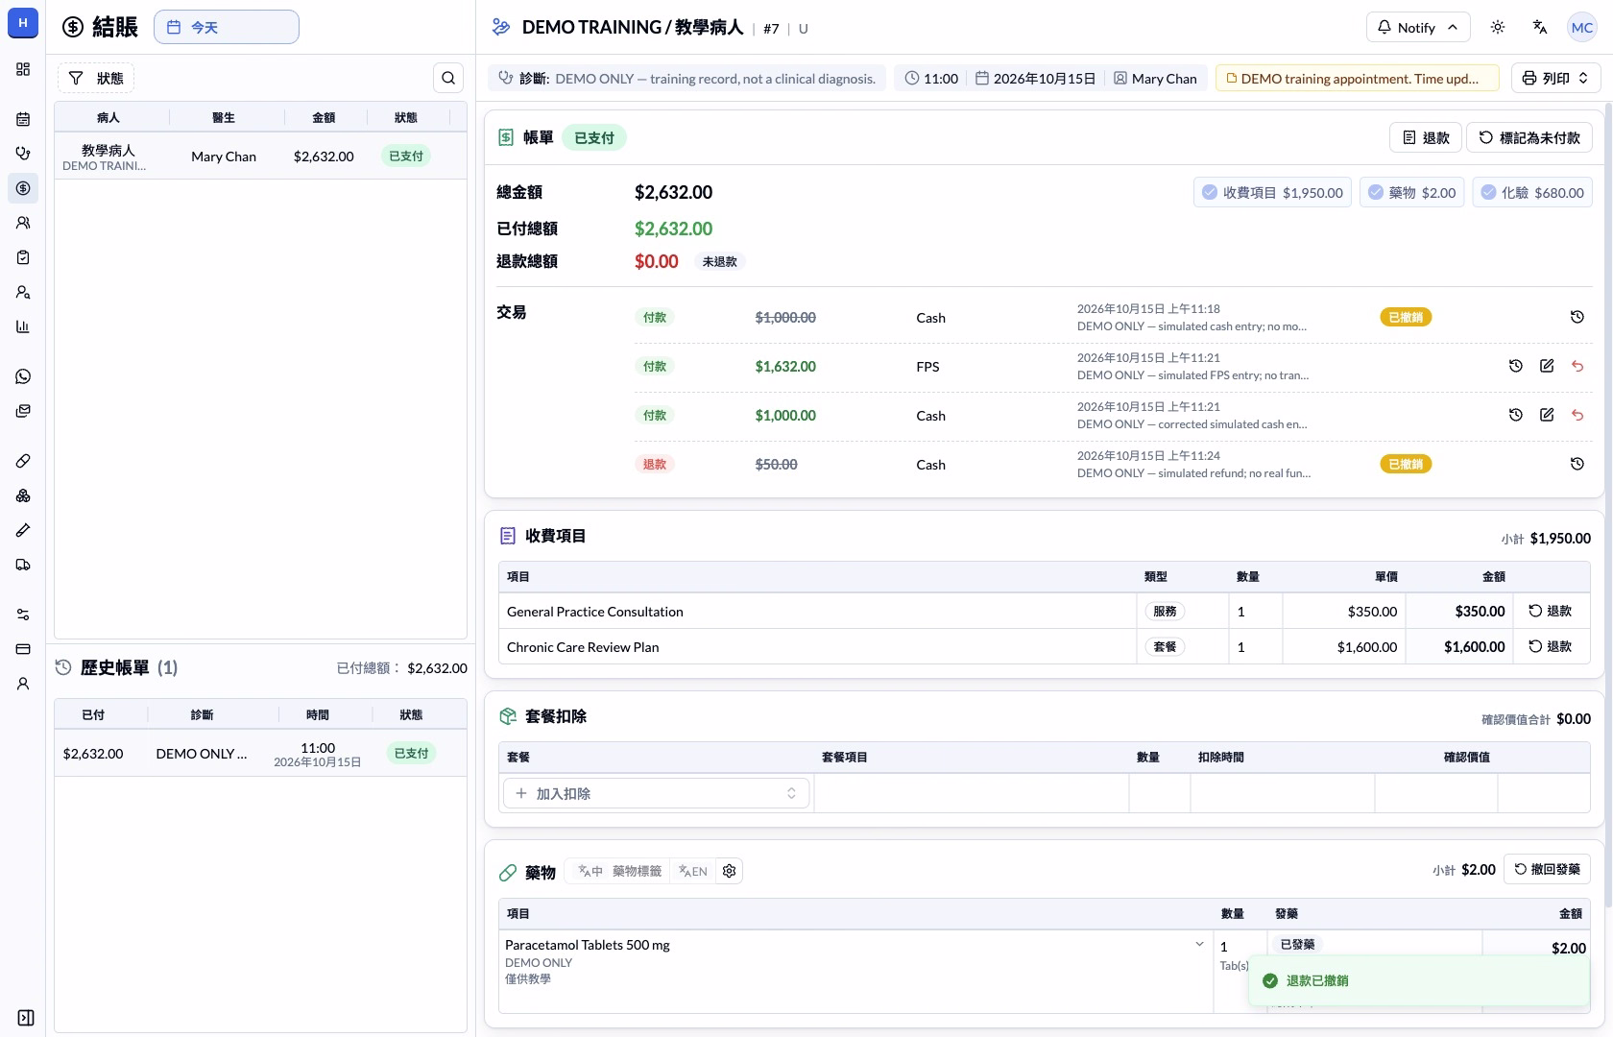The height and width of the screenshot is (1037, 1613).
Task: Click the DEMO training appointment note
Action: coord(1358,78)
